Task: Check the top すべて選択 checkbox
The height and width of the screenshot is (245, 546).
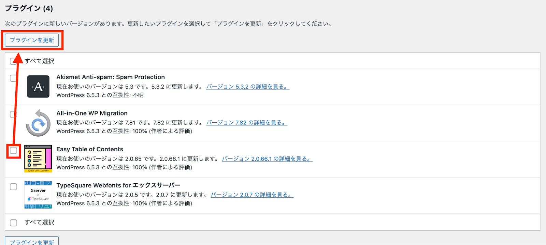Action: pyautogui.click(x=13, y=61)
